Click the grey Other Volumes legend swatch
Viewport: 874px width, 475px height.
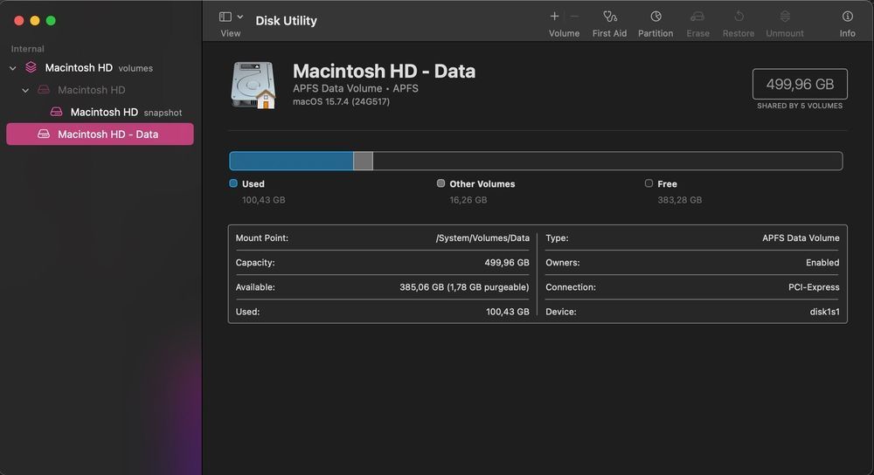pyautogui.click(x=440, y=183)
